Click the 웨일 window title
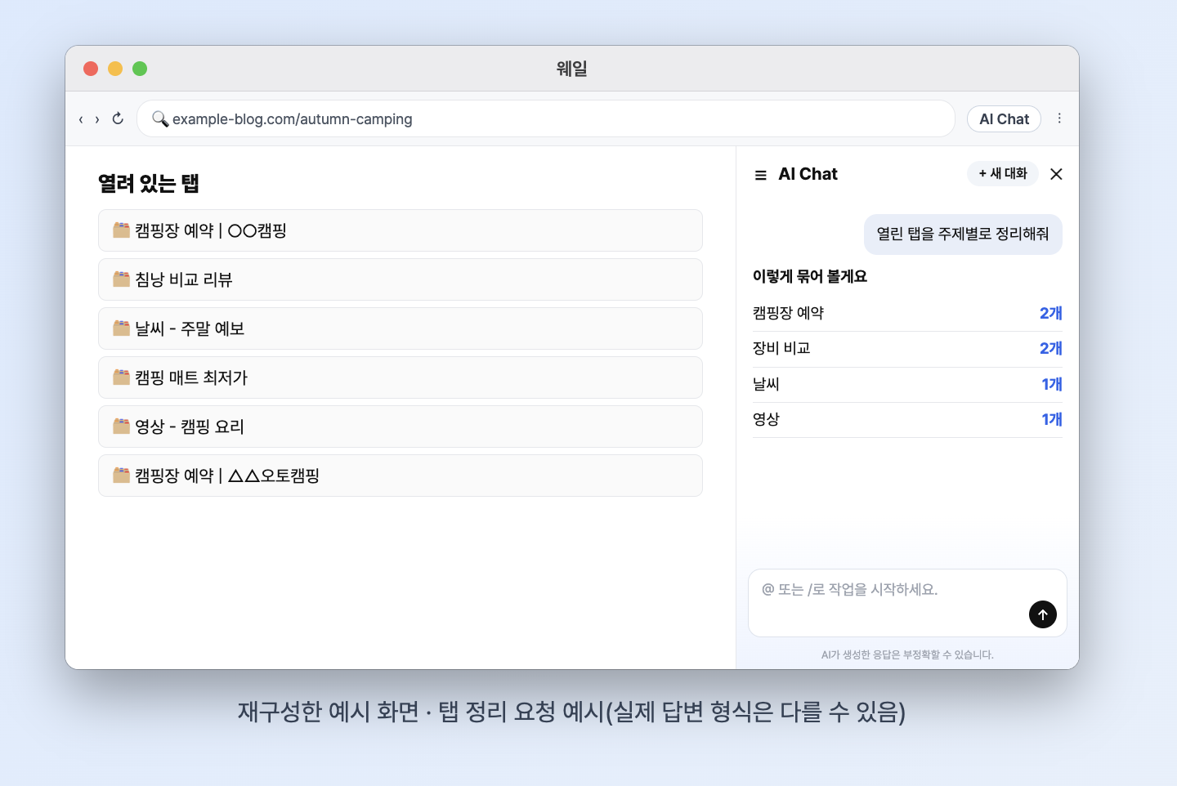 click(x=572, y=69)
